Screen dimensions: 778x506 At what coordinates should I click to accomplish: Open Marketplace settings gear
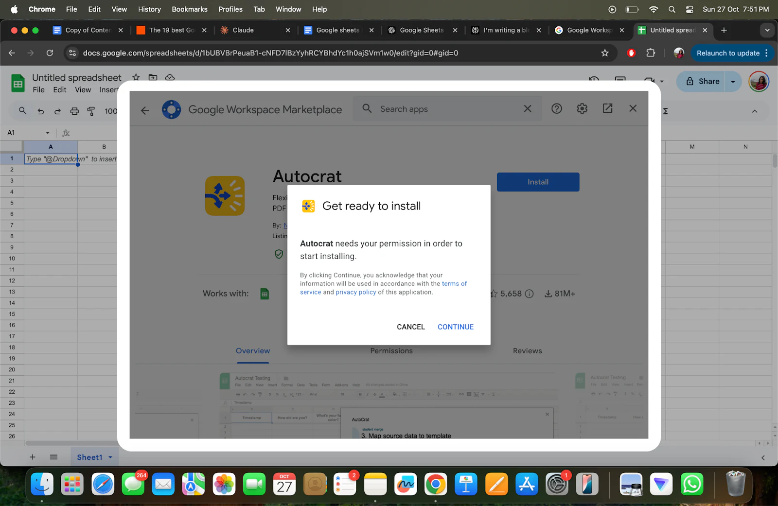(x=582, y=109)
